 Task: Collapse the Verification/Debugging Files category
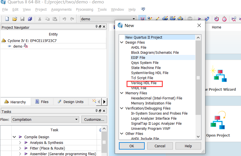121,108
